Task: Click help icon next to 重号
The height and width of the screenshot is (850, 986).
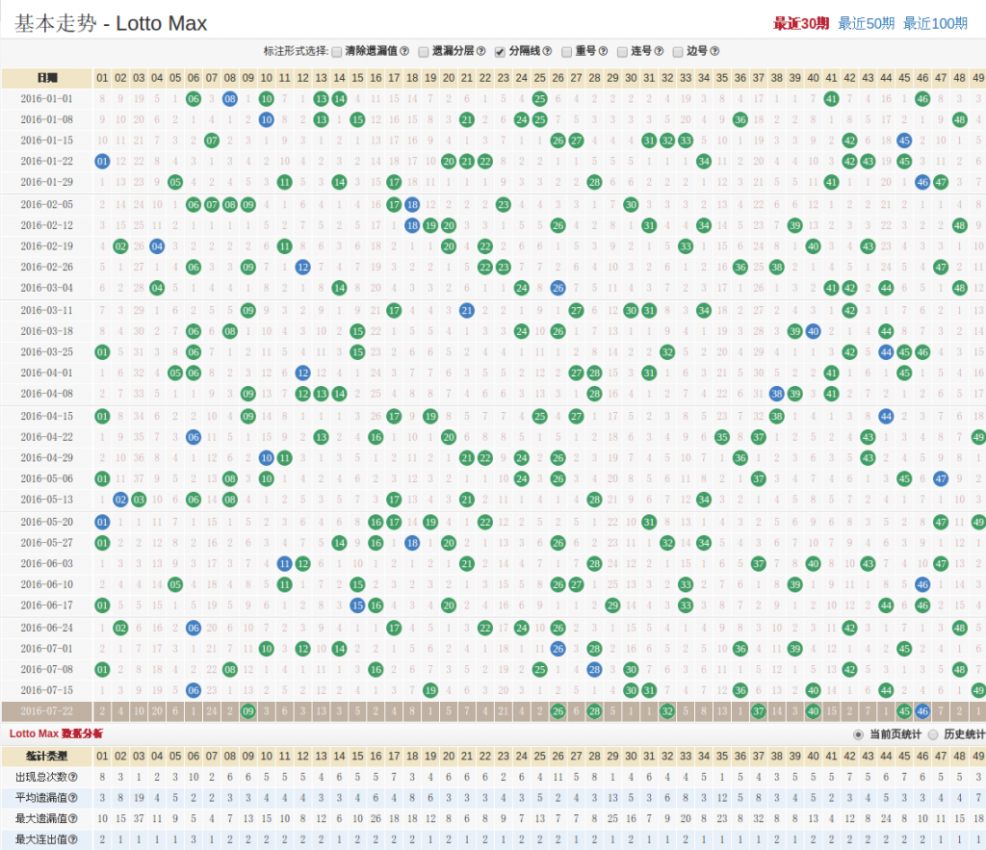Action: 603,52
